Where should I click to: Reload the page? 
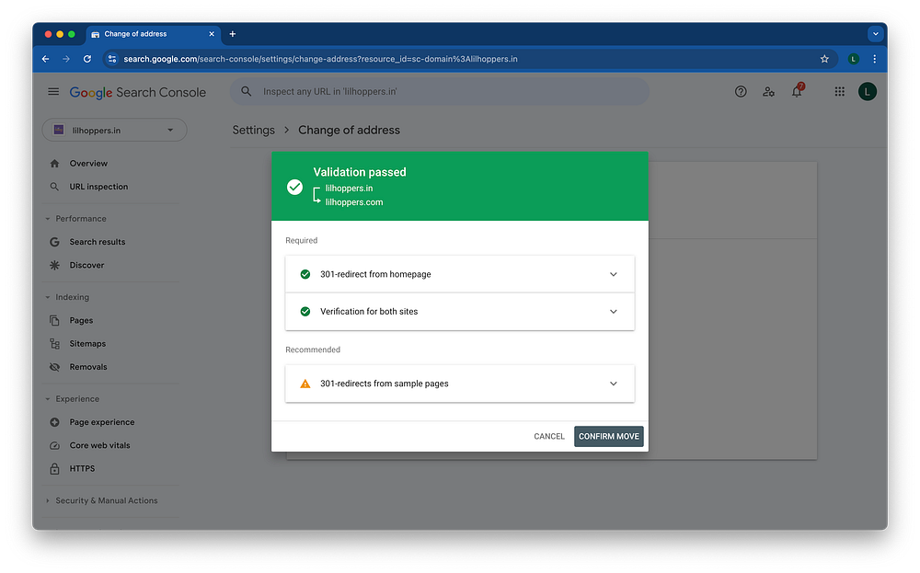pyautogui.click(x=86, y=59)
